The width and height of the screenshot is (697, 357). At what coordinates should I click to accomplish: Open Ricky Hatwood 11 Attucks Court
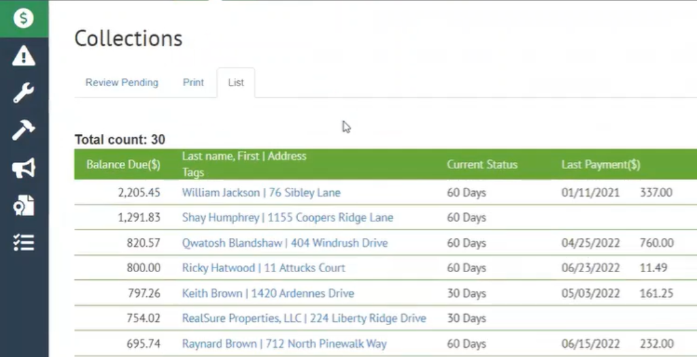[x=263, y=268]
